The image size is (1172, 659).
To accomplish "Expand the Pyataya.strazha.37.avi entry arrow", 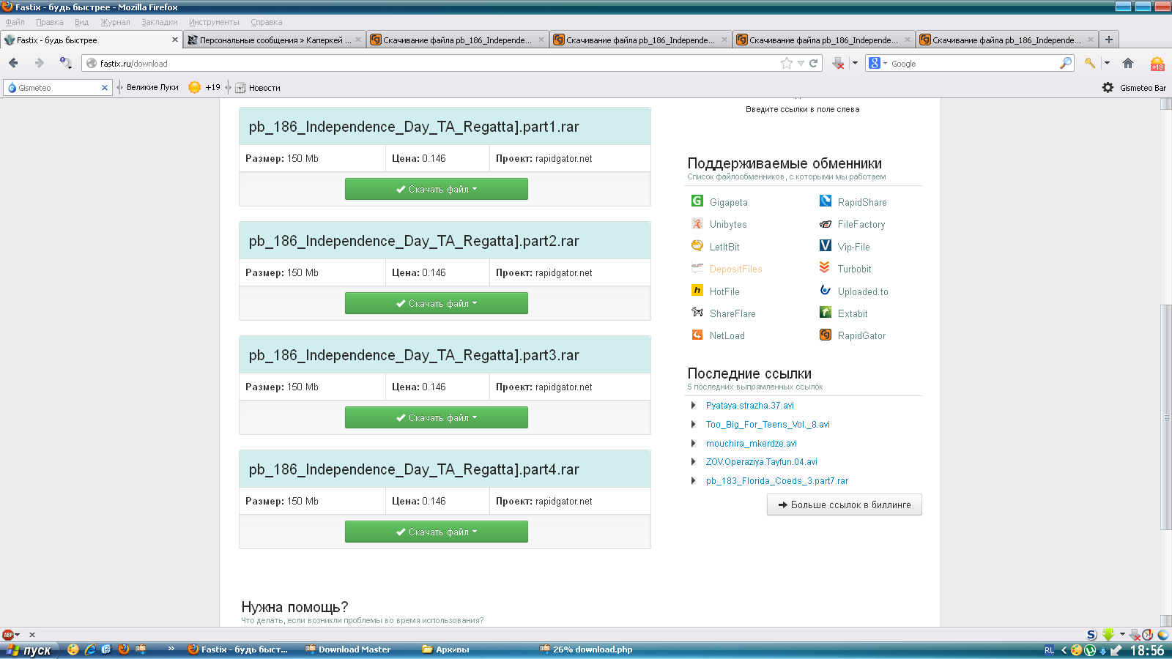I will pyautogui.click(x=693, y=405).
